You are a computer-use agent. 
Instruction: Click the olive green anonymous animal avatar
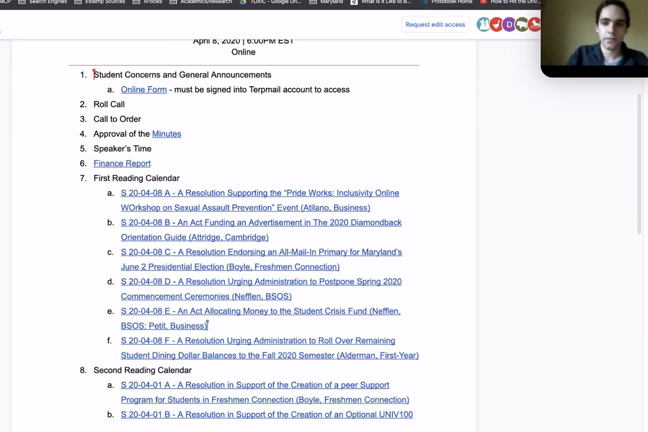click(x=522, y=25)
